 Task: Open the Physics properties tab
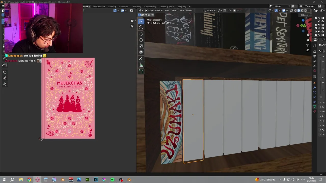point(315,97)
